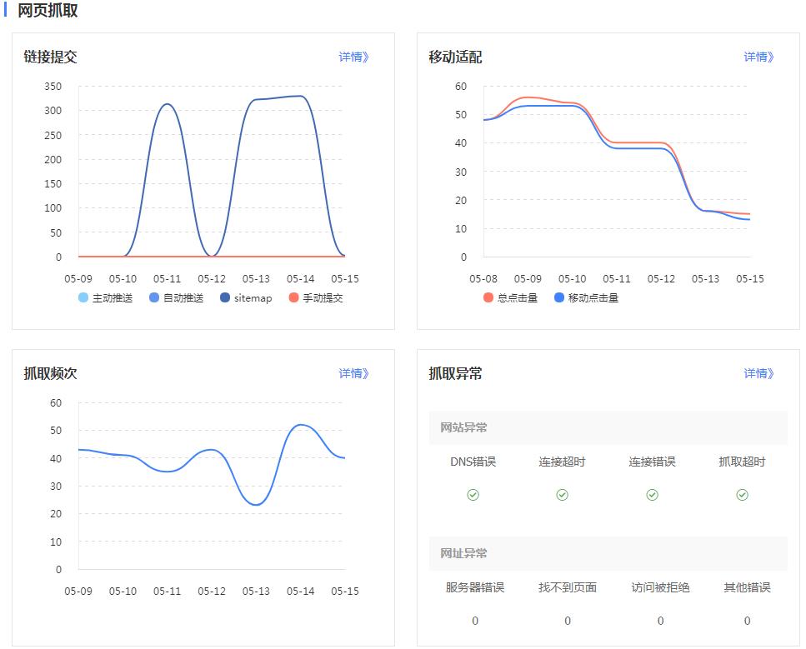Click the 访问被拒绝 count value
This screenshot has height=649, width=806.
(x=660, y=621)
